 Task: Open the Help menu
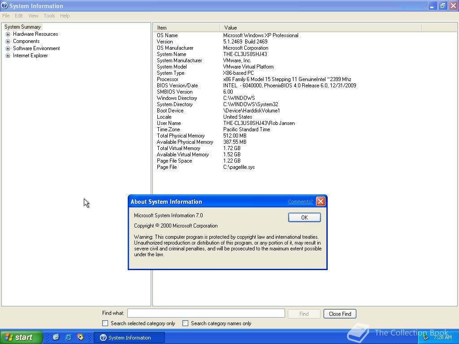tap(65, 16)
